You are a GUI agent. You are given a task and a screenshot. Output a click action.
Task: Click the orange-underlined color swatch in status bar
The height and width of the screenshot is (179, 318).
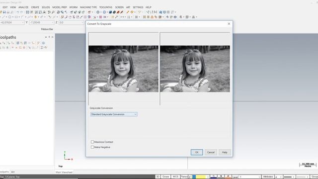click(x=229, y=177)
